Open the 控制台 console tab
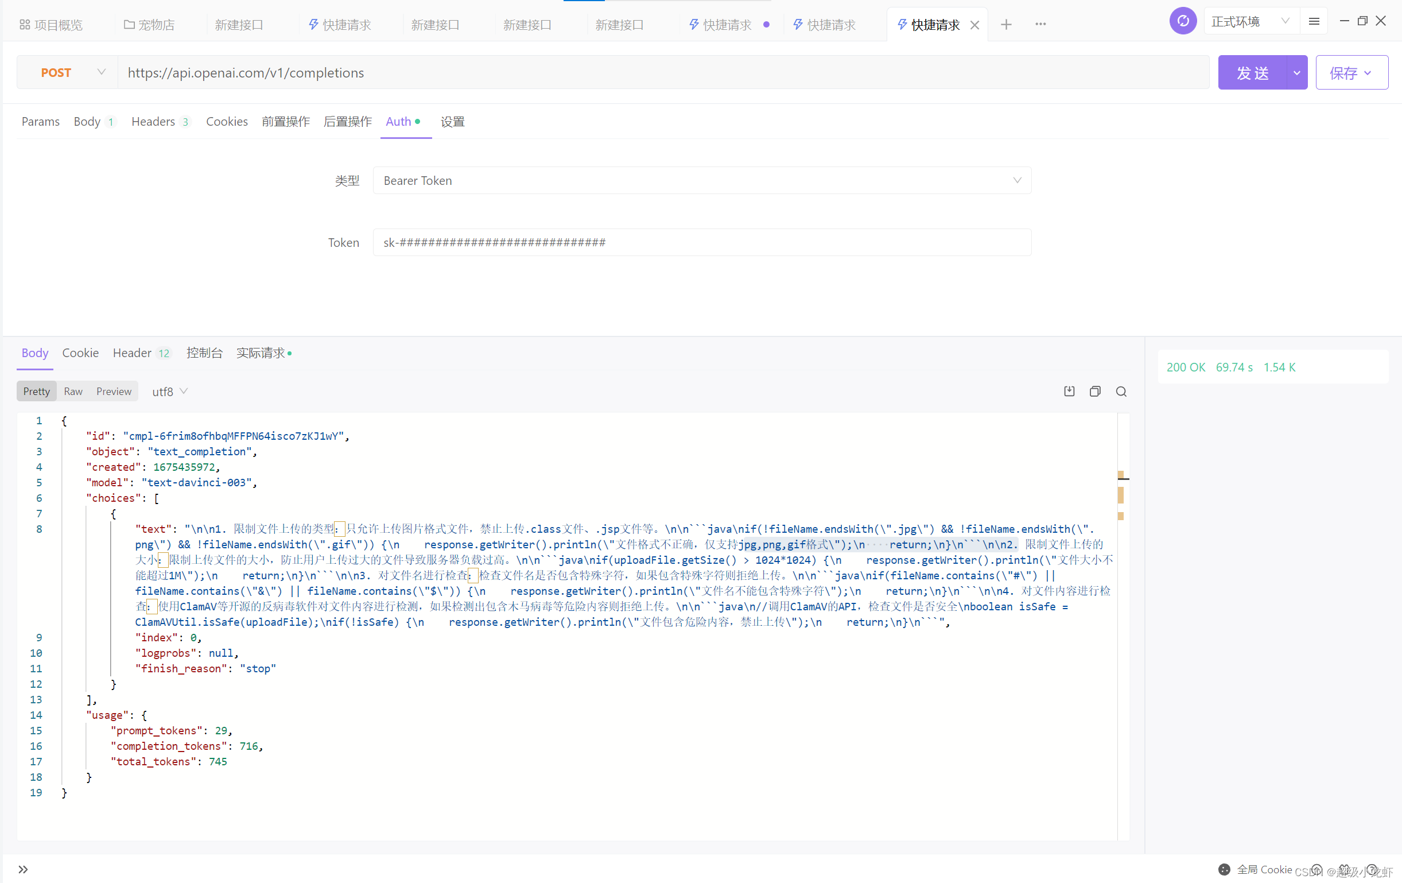Screen dimensions: 1402x883 (x=204, y=353)
